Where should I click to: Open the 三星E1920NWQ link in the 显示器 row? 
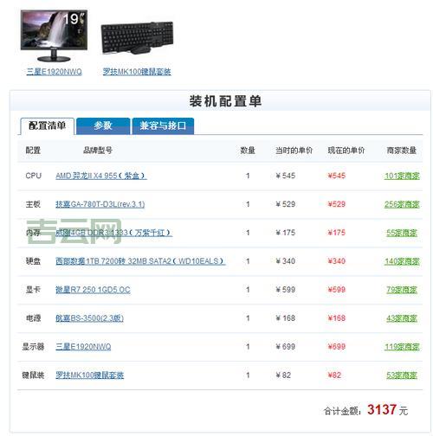(x=83, y=347)
